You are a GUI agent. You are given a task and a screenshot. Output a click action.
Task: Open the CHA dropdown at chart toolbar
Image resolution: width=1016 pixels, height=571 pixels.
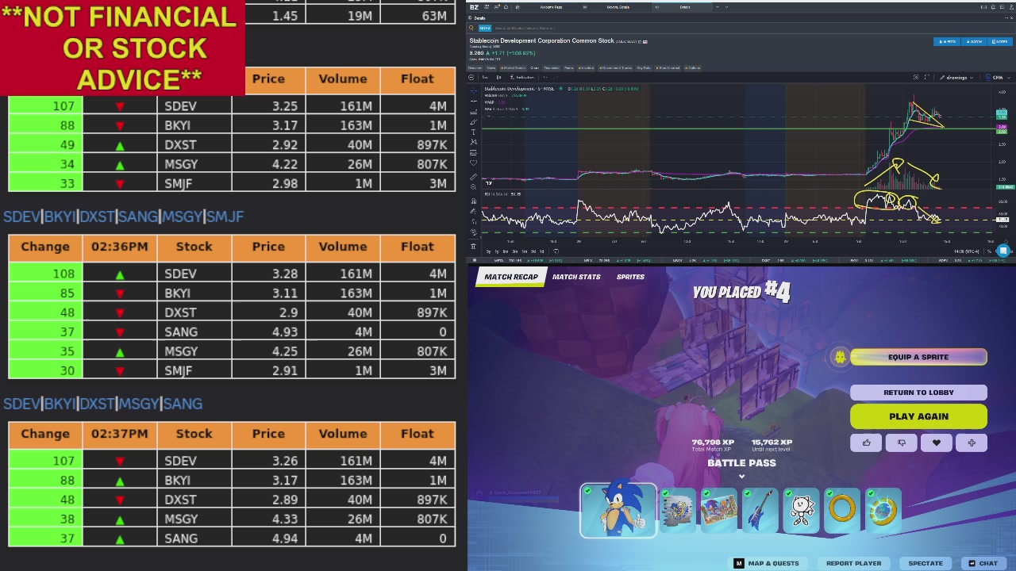pyautogui.click(x=997, y=78)
